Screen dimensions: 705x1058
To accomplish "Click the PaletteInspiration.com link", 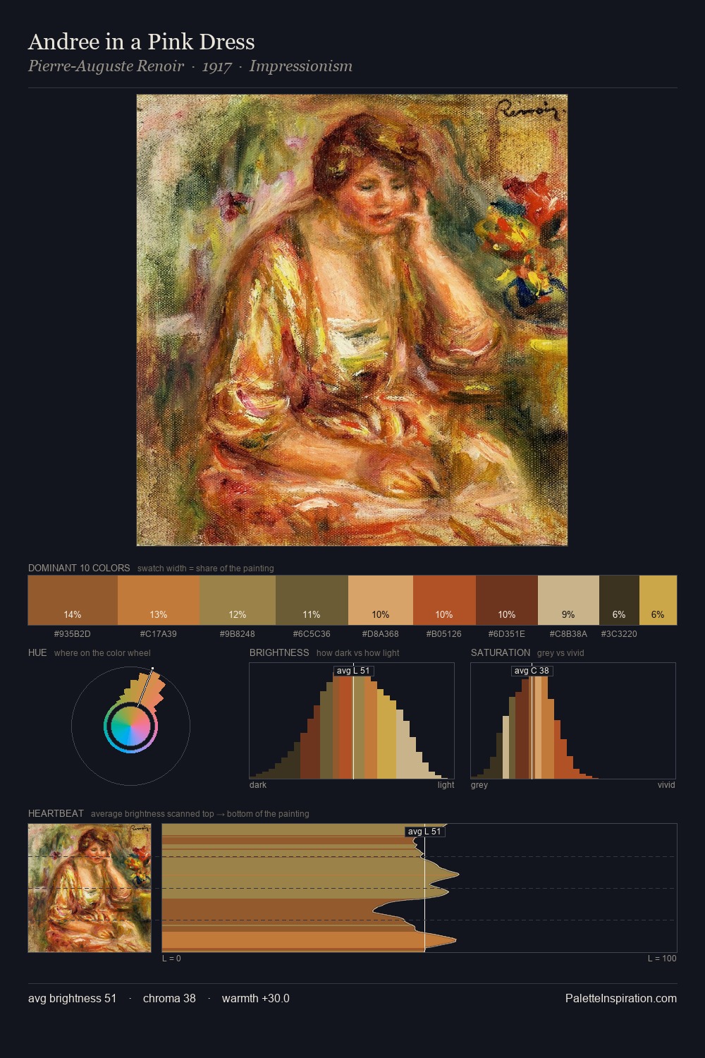I will click(621, 998).
